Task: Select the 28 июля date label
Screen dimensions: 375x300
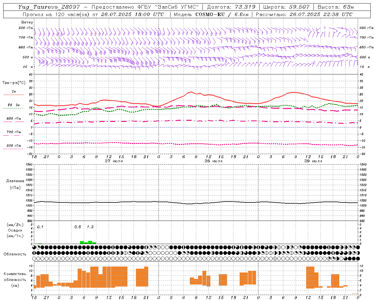Action: [214, 161]
